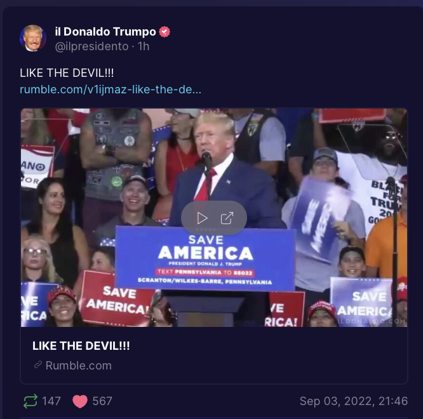Click the post text LIKE THE DEVIL!!!
Viewport: 423px width, 419px height.
67,73
